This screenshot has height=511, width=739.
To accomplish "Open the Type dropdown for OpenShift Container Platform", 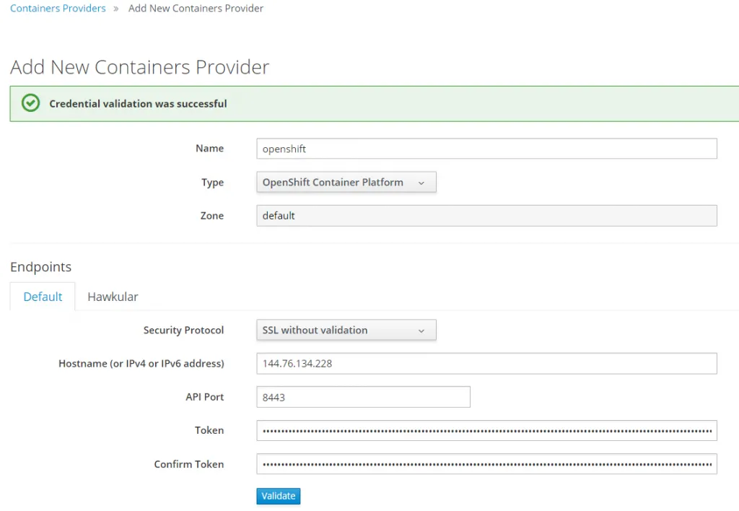I will tap(346, 183).
